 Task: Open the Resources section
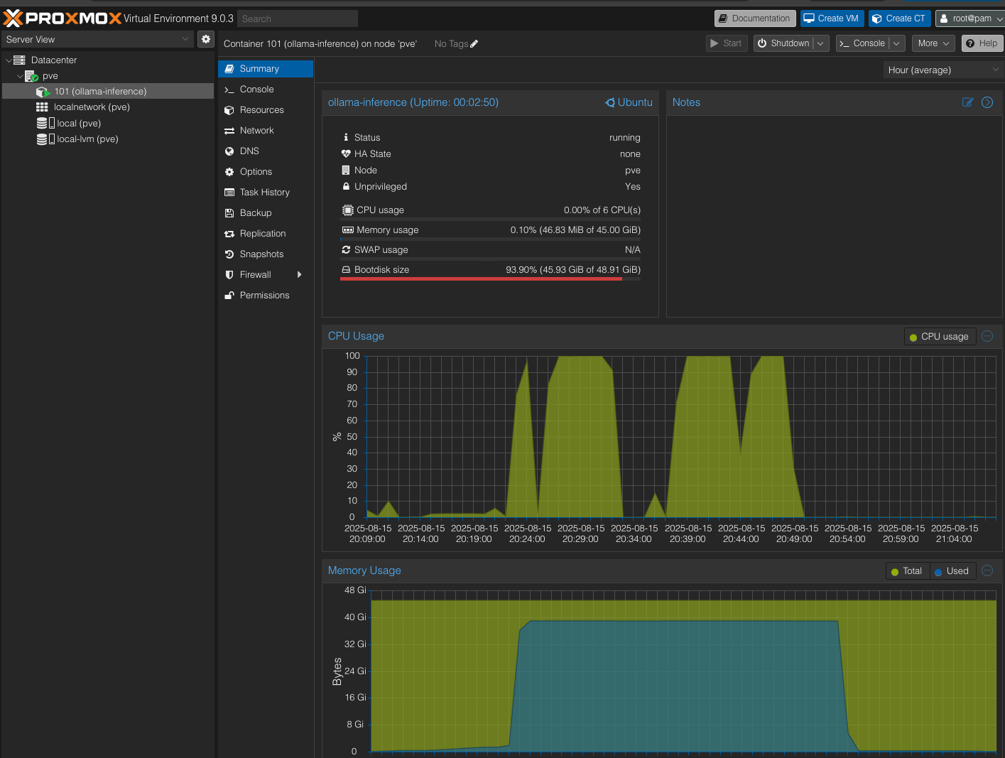click(266, 109)
